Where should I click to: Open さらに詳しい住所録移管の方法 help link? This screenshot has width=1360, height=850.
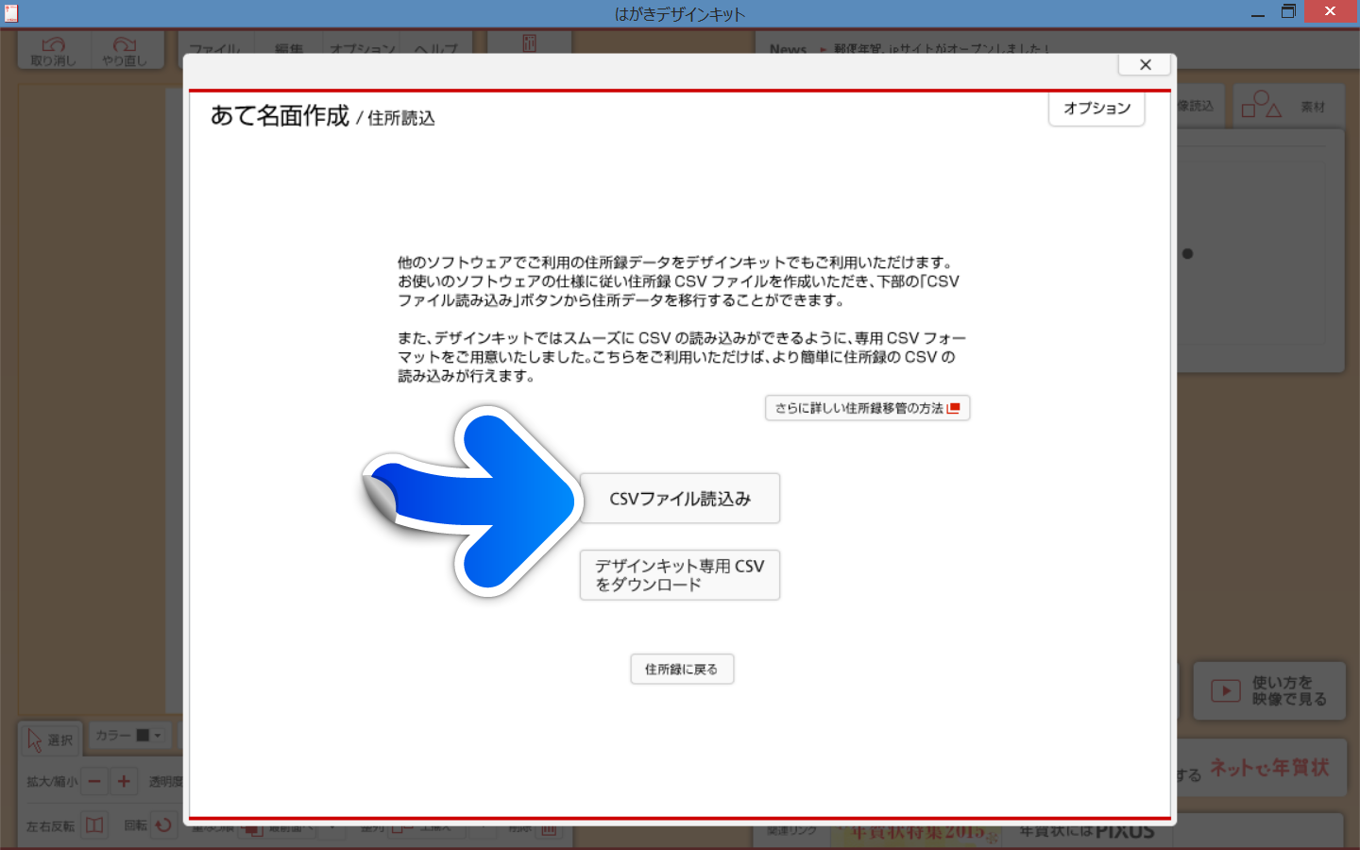pos(867,408)
